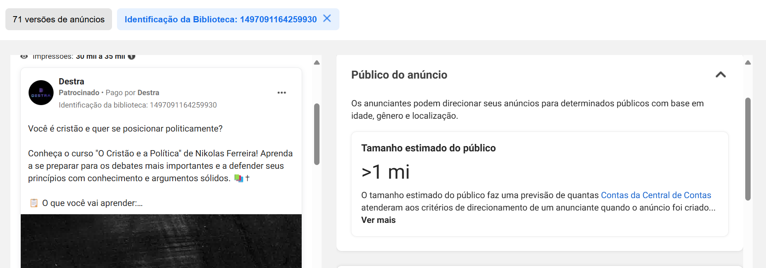Viewport: 766px width, 268px height.
Task: Click 'Pago por Destra' label
Action: click(x=132, y=93)
